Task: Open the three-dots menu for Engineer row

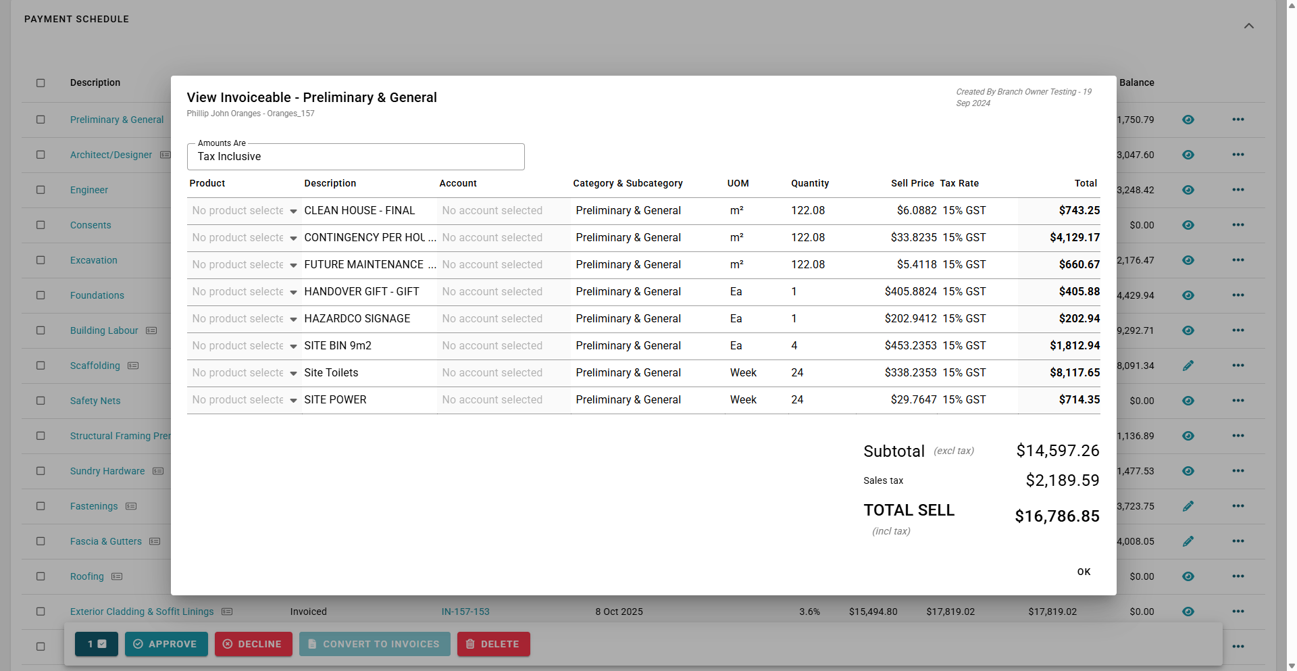Action: click(x=1238, y=190)
